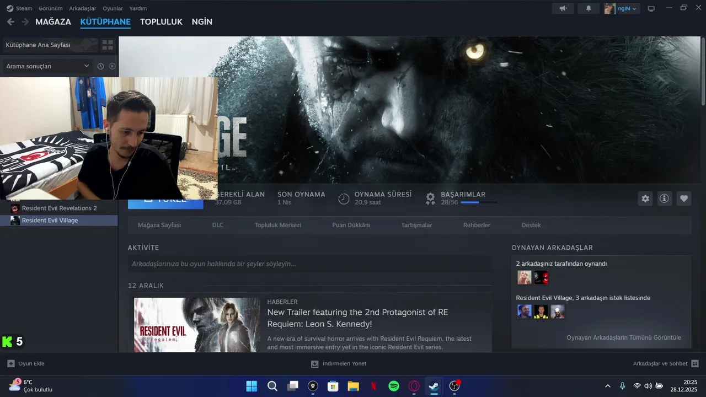706x397 pixels.
Task: Select Resident Evil Village in library
Action: (59, 221)
